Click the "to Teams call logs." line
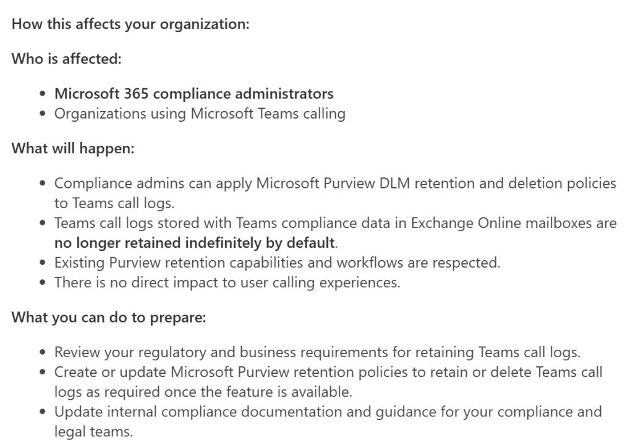The height and width of the screenshot is (443, 633). 106,204
